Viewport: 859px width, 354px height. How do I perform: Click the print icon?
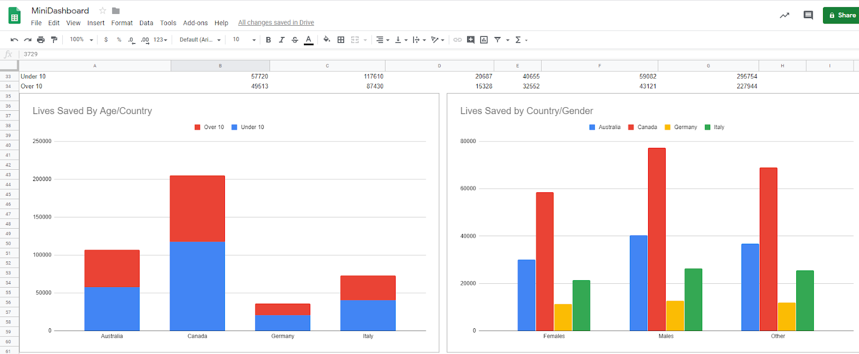point(41,40)
